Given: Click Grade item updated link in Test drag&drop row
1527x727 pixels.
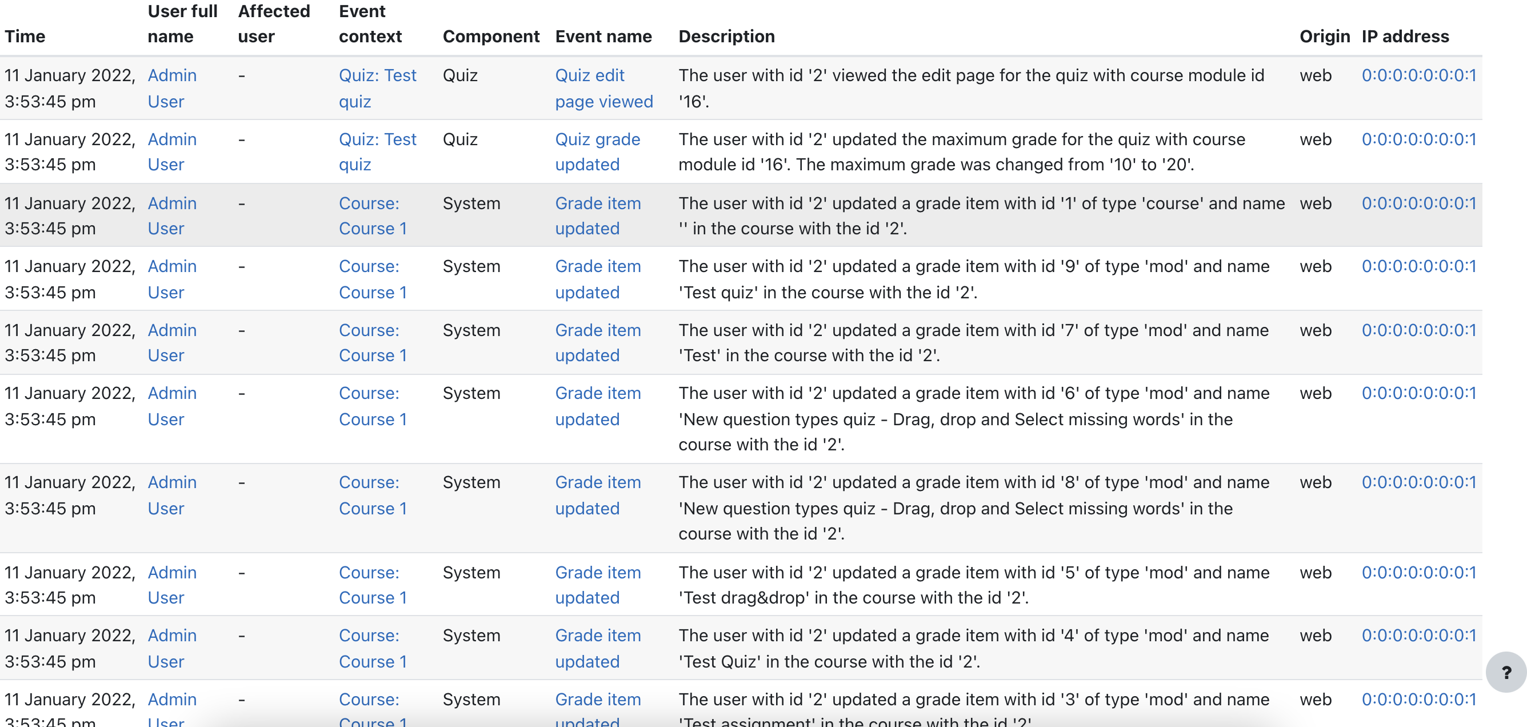Looking at the screenshot, I should [x=598, y=585].
